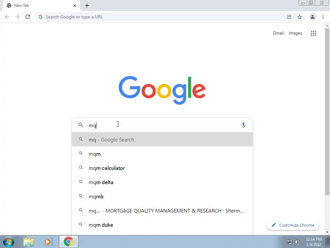Go forward using the browser forward arrow
330x248 pixels.
pyautogui.click(x=17, y=17)
